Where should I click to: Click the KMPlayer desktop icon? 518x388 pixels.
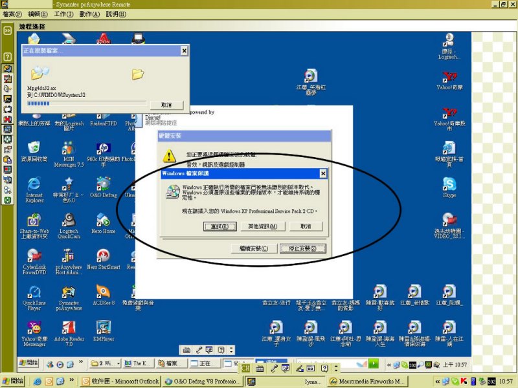[104, 331]
